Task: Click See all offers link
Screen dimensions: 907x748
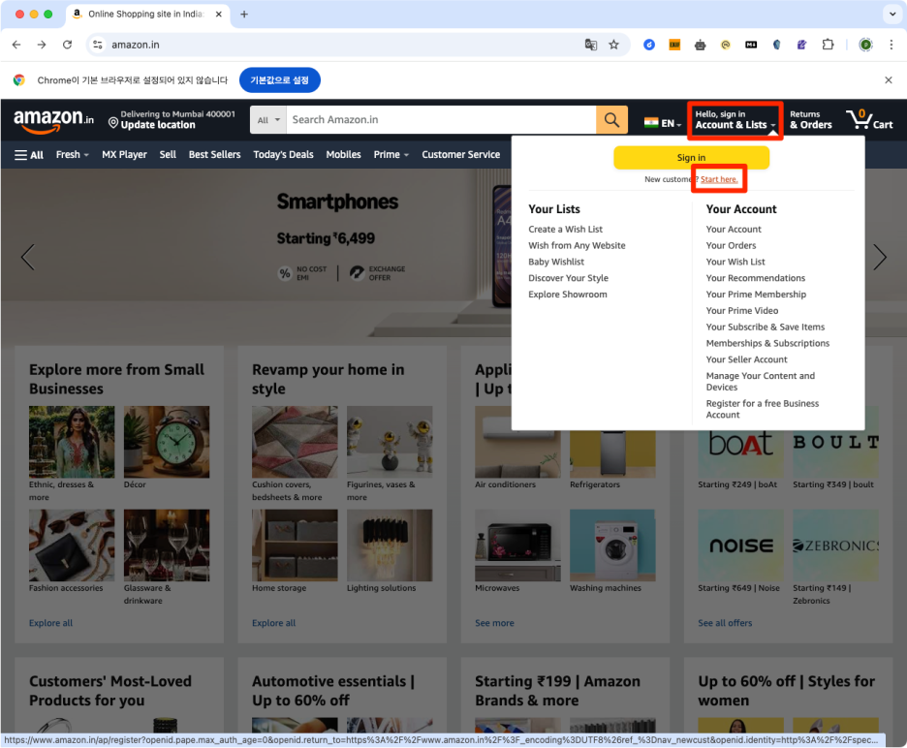Action: 725,623
